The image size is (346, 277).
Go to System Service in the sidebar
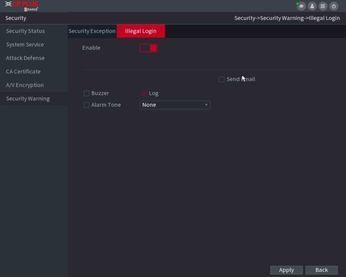[x=25, y=45]
